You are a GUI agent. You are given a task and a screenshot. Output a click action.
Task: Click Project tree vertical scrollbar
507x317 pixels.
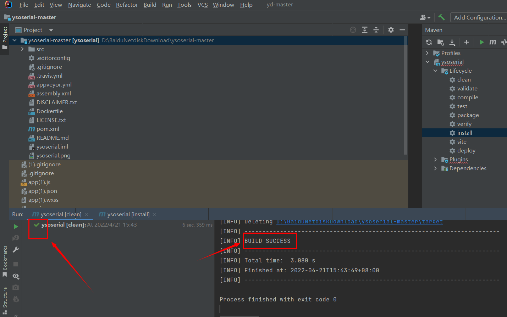tap(406, 96)
